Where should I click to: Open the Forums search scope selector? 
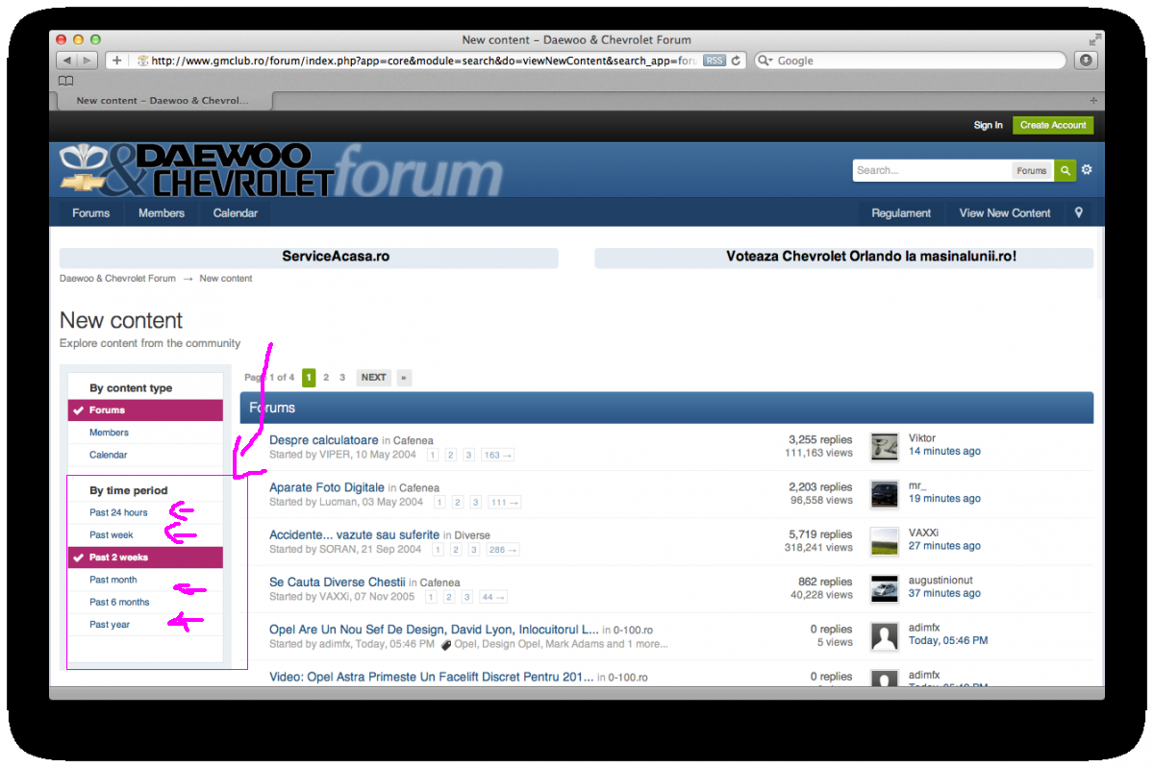pos(1031,170)
